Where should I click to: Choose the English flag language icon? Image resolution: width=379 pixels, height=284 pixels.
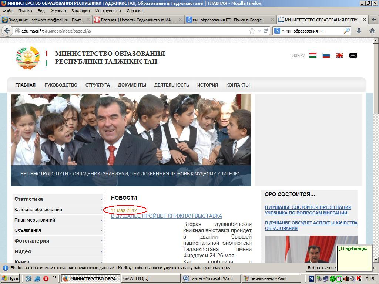(339, 55)
